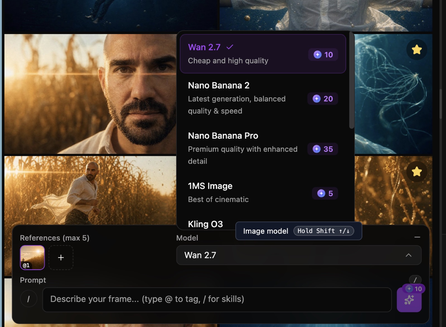The width and height of the screenshot is (446, 327).
Task: Click the Latest generation, balanced quality description
Action: [x=237, y=105]
